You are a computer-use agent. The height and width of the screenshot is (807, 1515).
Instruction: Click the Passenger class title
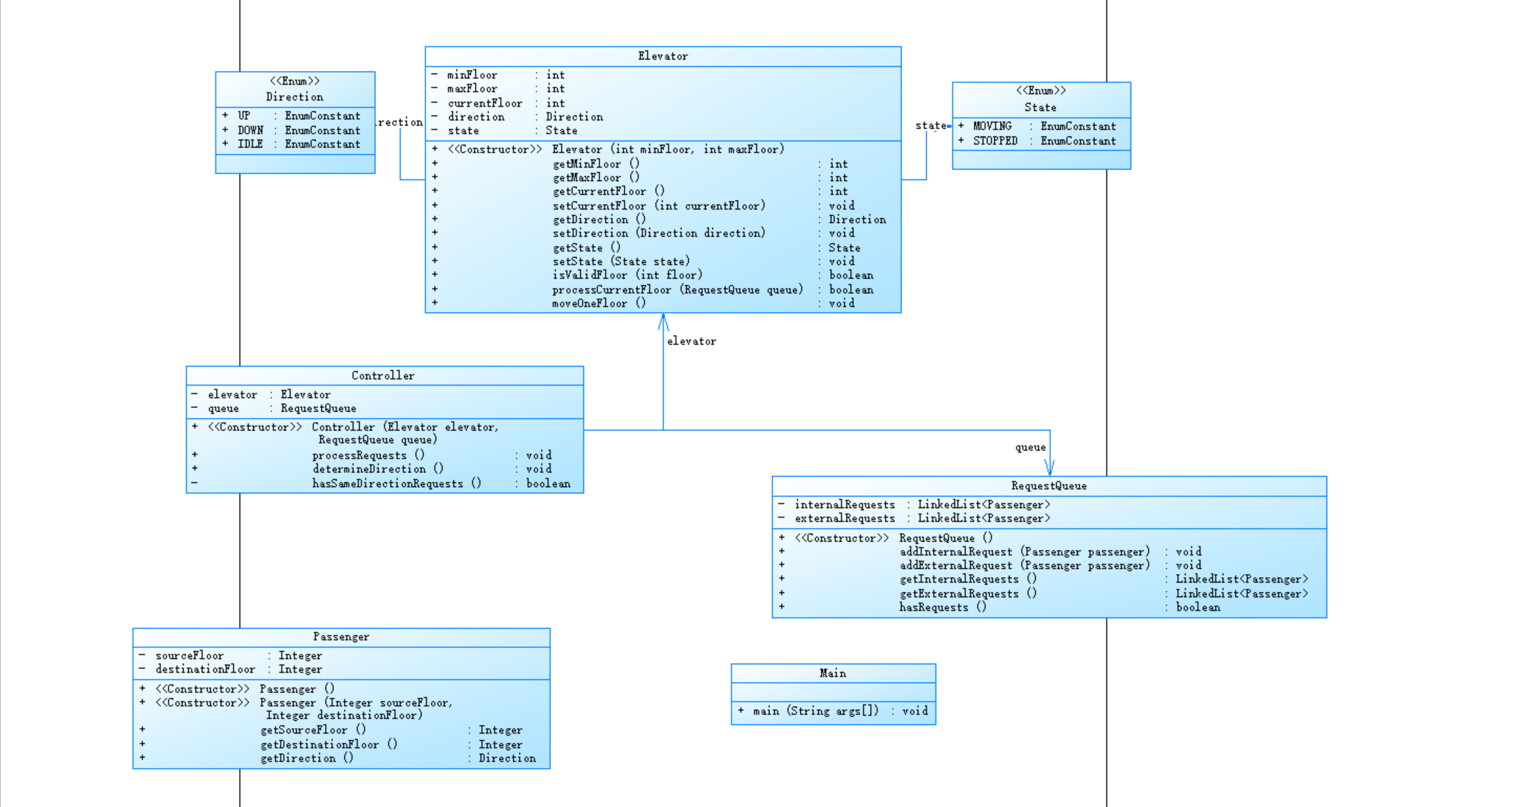click(341, 637)
